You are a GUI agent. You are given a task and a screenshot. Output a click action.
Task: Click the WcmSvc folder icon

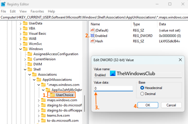click(25, 44)
